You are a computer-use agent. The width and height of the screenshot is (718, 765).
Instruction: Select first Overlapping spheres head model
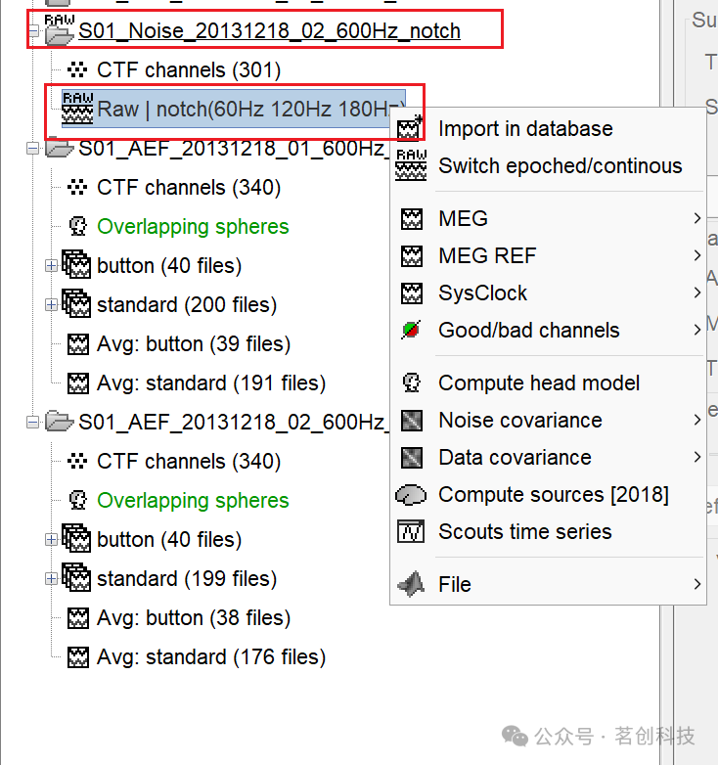193,227
